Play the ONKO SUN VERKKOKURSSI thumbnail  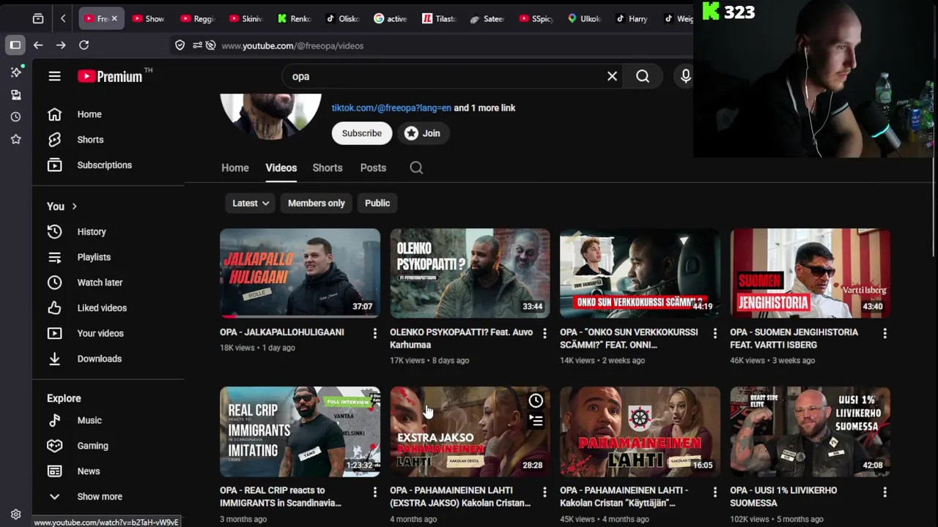[640, 273]
